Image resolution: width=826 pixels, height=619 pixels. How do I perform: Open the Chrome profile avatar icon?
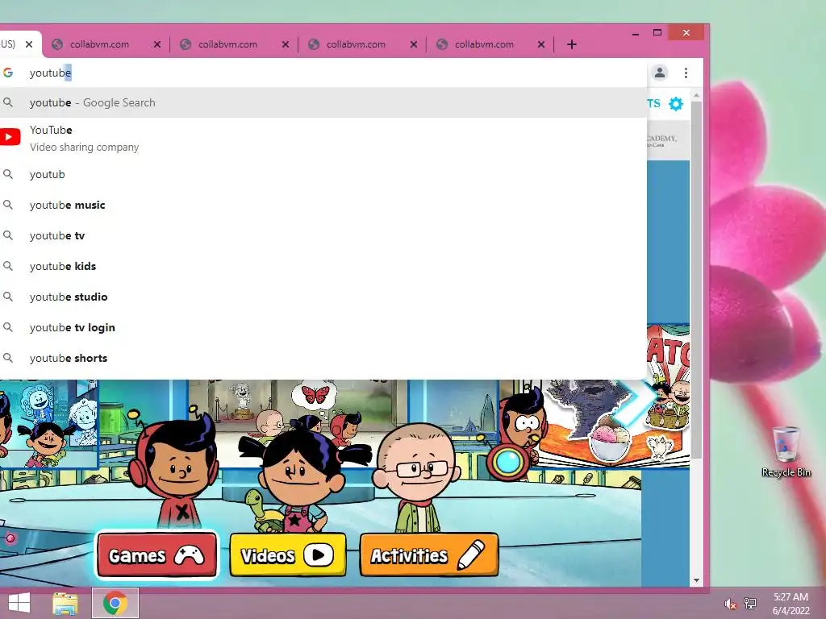pyautogui.click(x=660, y=73)
